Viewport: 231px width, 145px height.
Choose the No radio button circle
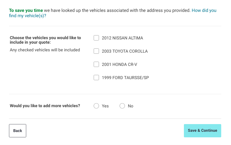[x=122, y=106]
